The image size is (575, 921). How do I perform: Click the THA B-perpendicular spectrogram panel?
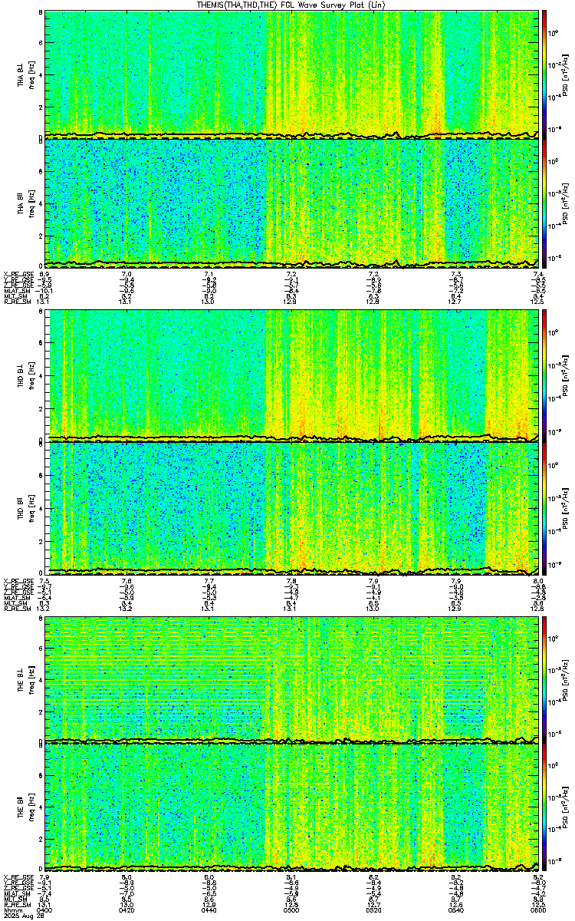pos(292,74)
